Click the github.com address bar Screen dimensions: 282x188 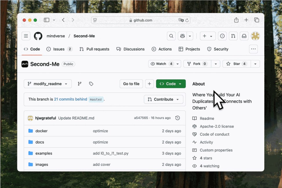[x=141, y=20]
